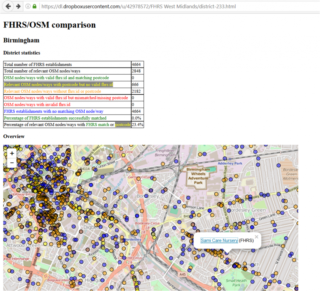This screenshot has height=291, width=320.
Task: Zoom in the map with plus button
Action: 12,153
